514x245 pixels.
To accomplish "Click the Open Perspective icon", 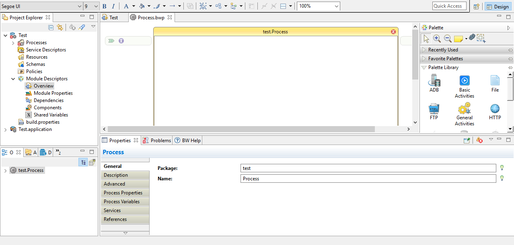I will 476,6.
